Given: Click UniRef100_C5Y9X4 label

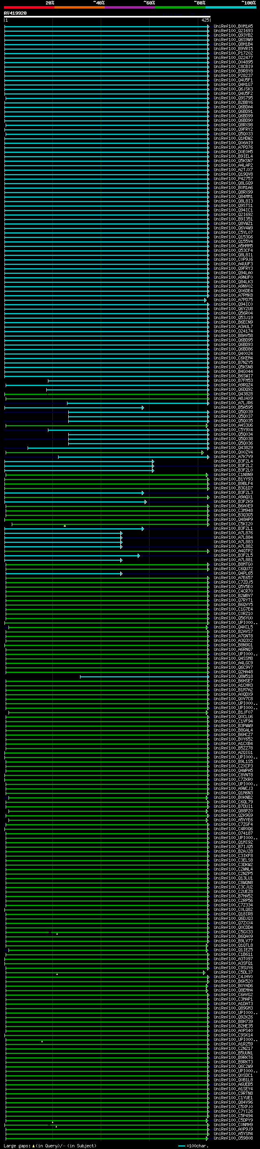Looking at the screenshot, I should pos(233,430).
